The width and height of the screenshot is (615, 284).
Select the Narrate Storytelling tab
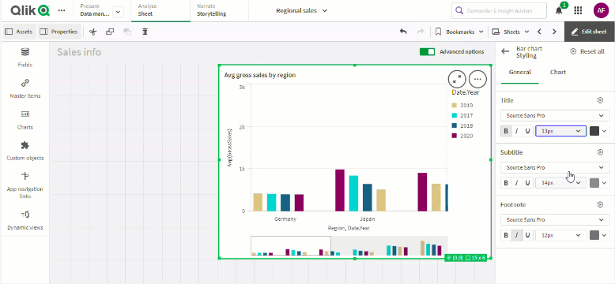pos(219,10)
